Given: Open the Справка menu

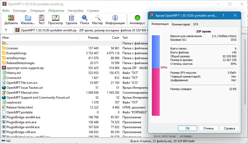Looking at the screenshot, I should point(93,11).
